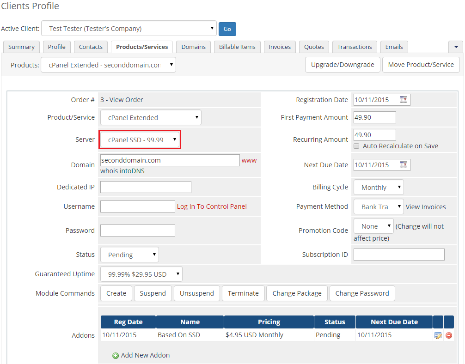The image size is (465, 364).
Task: Open the Registration Date calendar picker
Action: click(x=404, y=100)
